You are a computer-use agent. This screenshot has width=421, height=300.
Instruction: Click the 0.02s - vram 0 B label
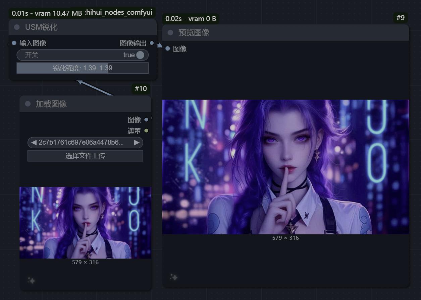pyautogui.click(x=191, y=19)
